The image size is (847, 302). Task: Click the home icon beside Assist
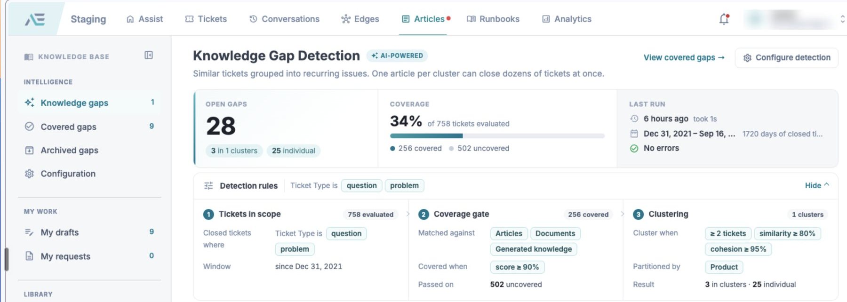tap(130, 19)
